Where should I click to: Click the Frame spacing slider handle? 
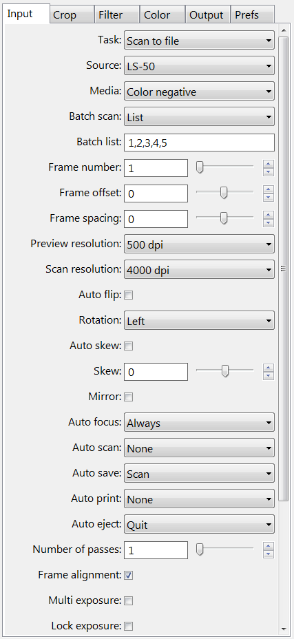click(224, 218)
